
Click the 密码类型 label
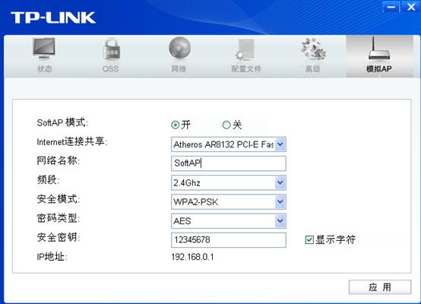(x=59, y=218)
